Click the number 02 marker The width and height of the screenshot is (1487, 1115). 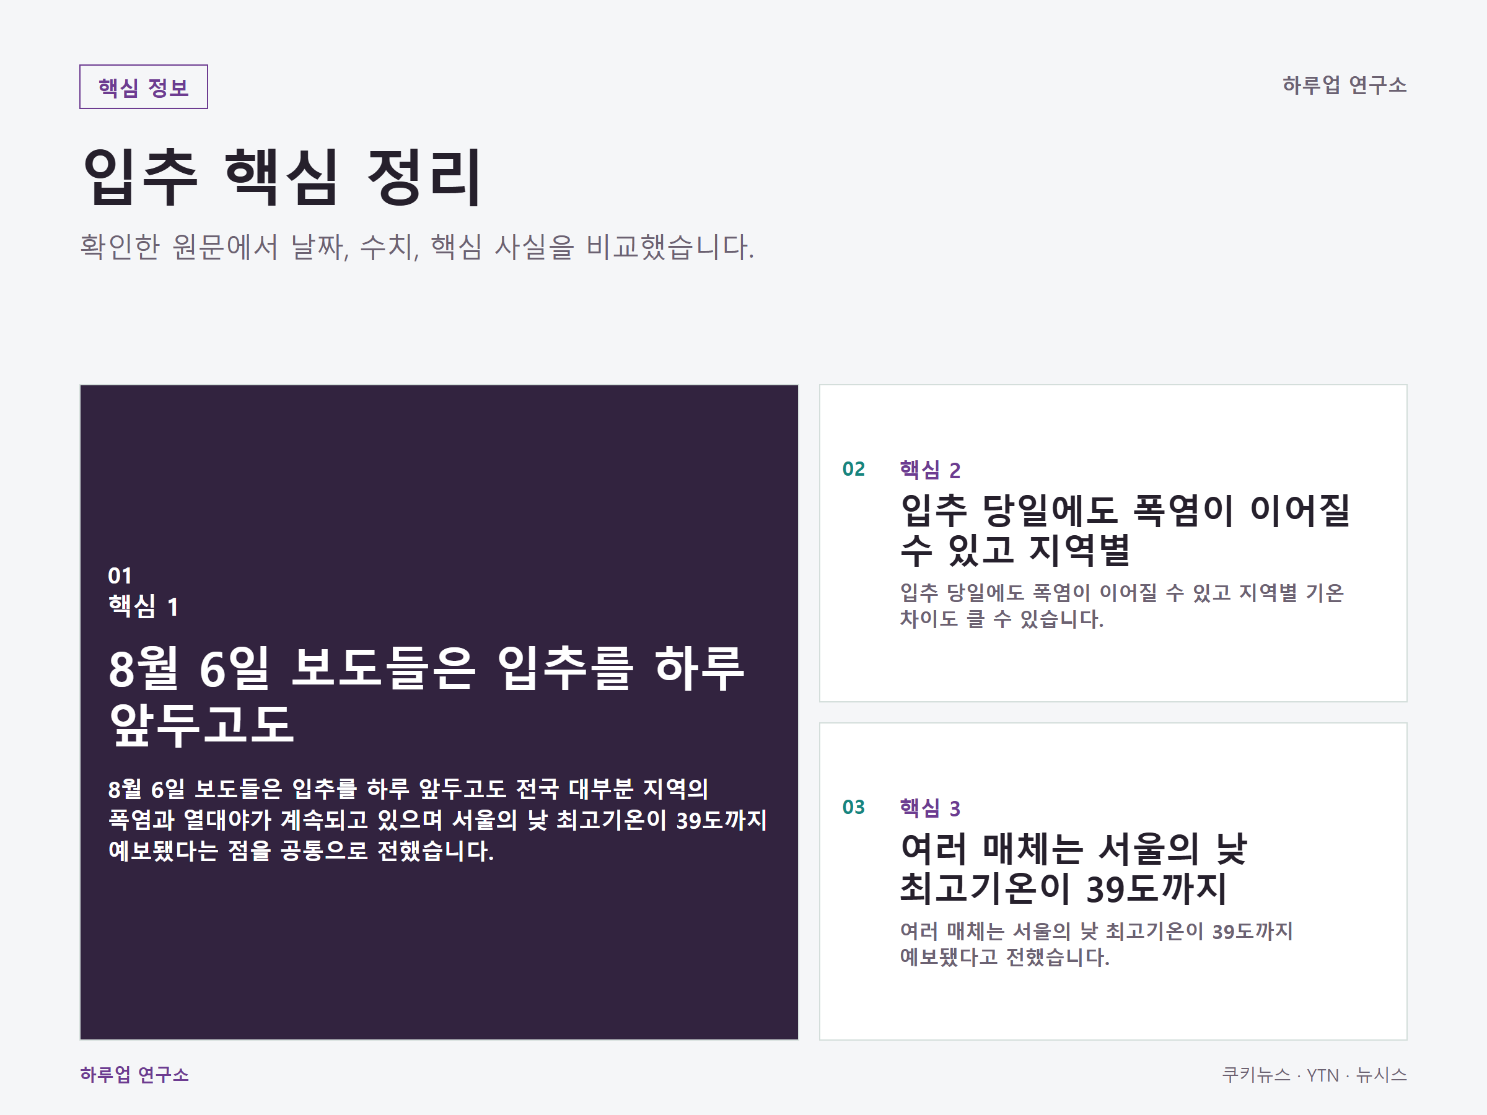click(x=853, y=469)
